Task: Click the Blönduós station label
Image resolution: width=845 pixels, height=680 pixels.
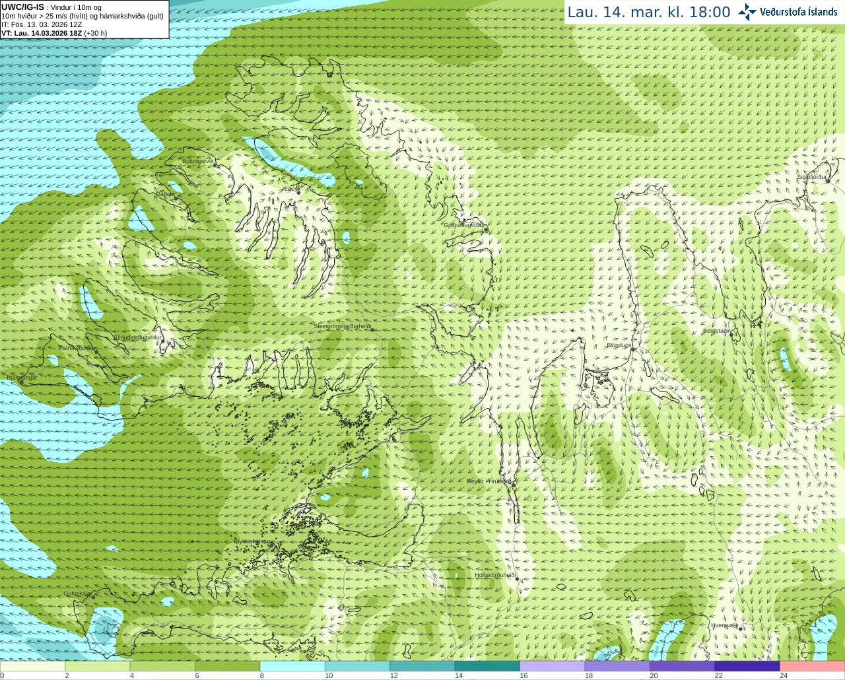Action: tap(619, 345)
